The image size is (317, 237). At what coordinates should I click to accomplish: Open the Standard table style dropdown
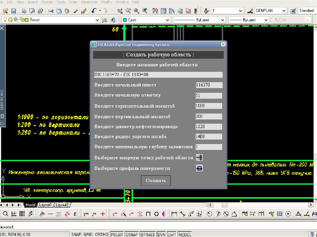[x=307, y=11]
